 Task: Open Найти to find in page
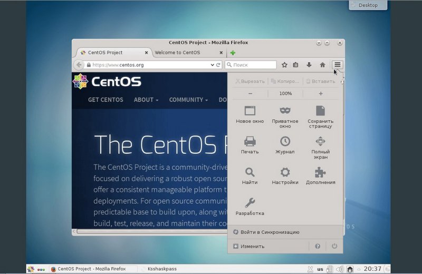tap(250, 176)
